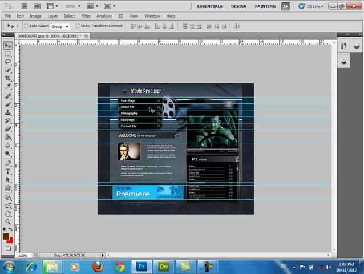Open the Filter menu
The width and height of the screenshot is (364, 274).
86,16
